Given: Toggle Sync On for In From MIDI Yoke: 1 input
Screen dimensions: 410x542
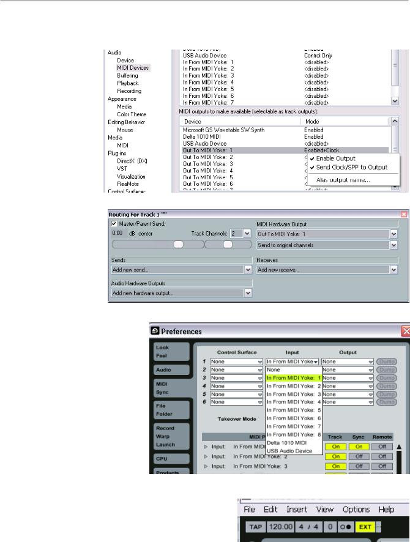Looking at the screenshot, I should click(x=359, y=447).
